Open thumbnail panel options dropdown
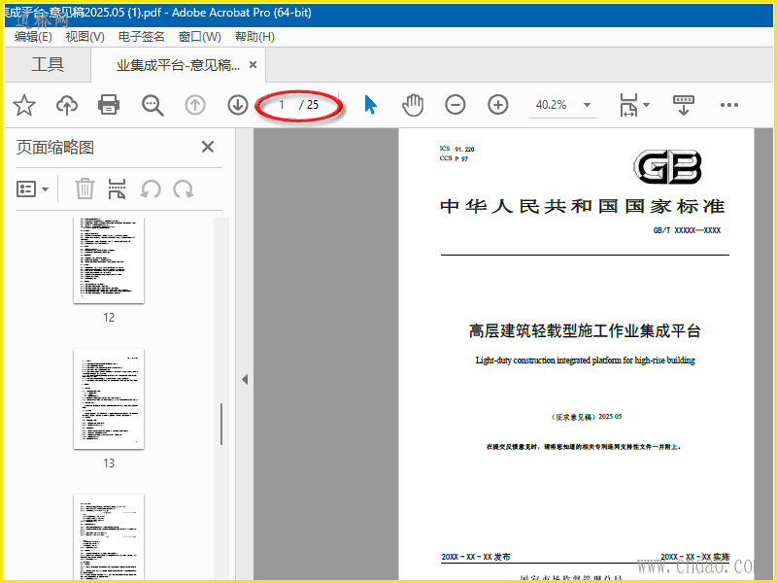The width and height of the screenshot is (777, 583). (x=33, y=189)
